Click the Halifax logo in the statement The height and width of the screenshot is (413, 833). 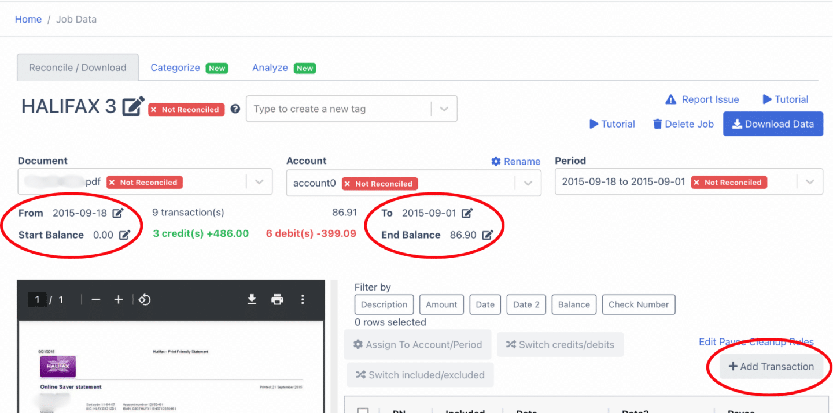click(x=58, y=366)
